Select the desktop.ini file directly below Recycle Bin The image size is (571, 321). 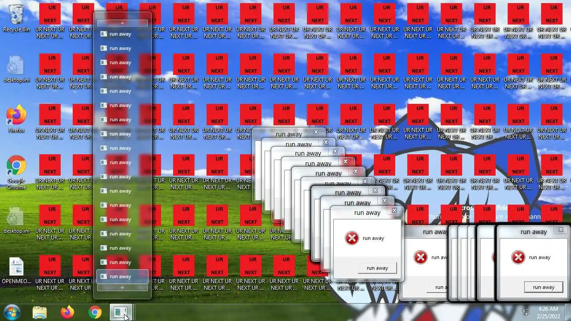pos(17,69)
